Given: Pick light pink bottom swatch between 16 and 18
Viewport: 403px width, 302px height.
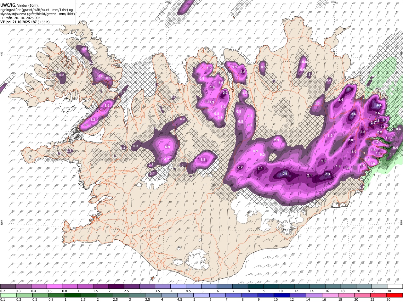Looking at the screenshot, I should click(x=330, y=295).
